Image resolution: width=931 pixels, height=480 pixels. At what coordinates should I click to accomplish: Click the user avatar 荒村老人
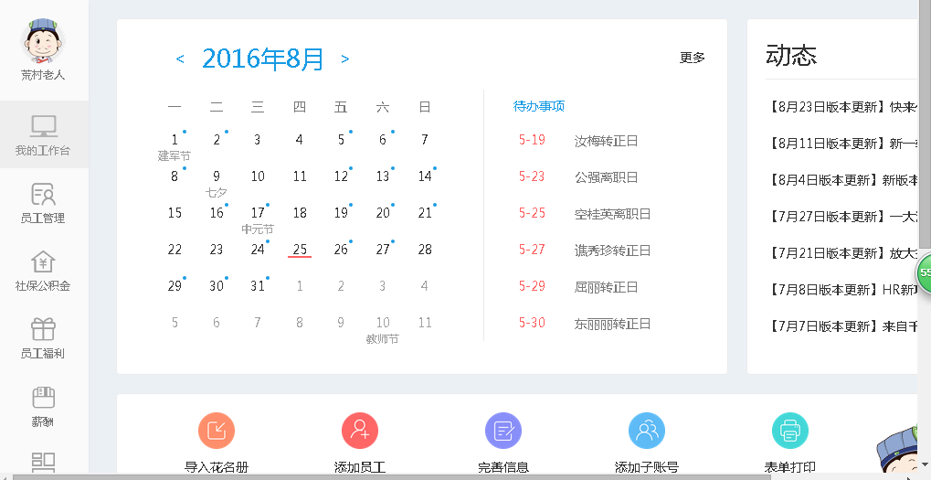tap(43, 40)
